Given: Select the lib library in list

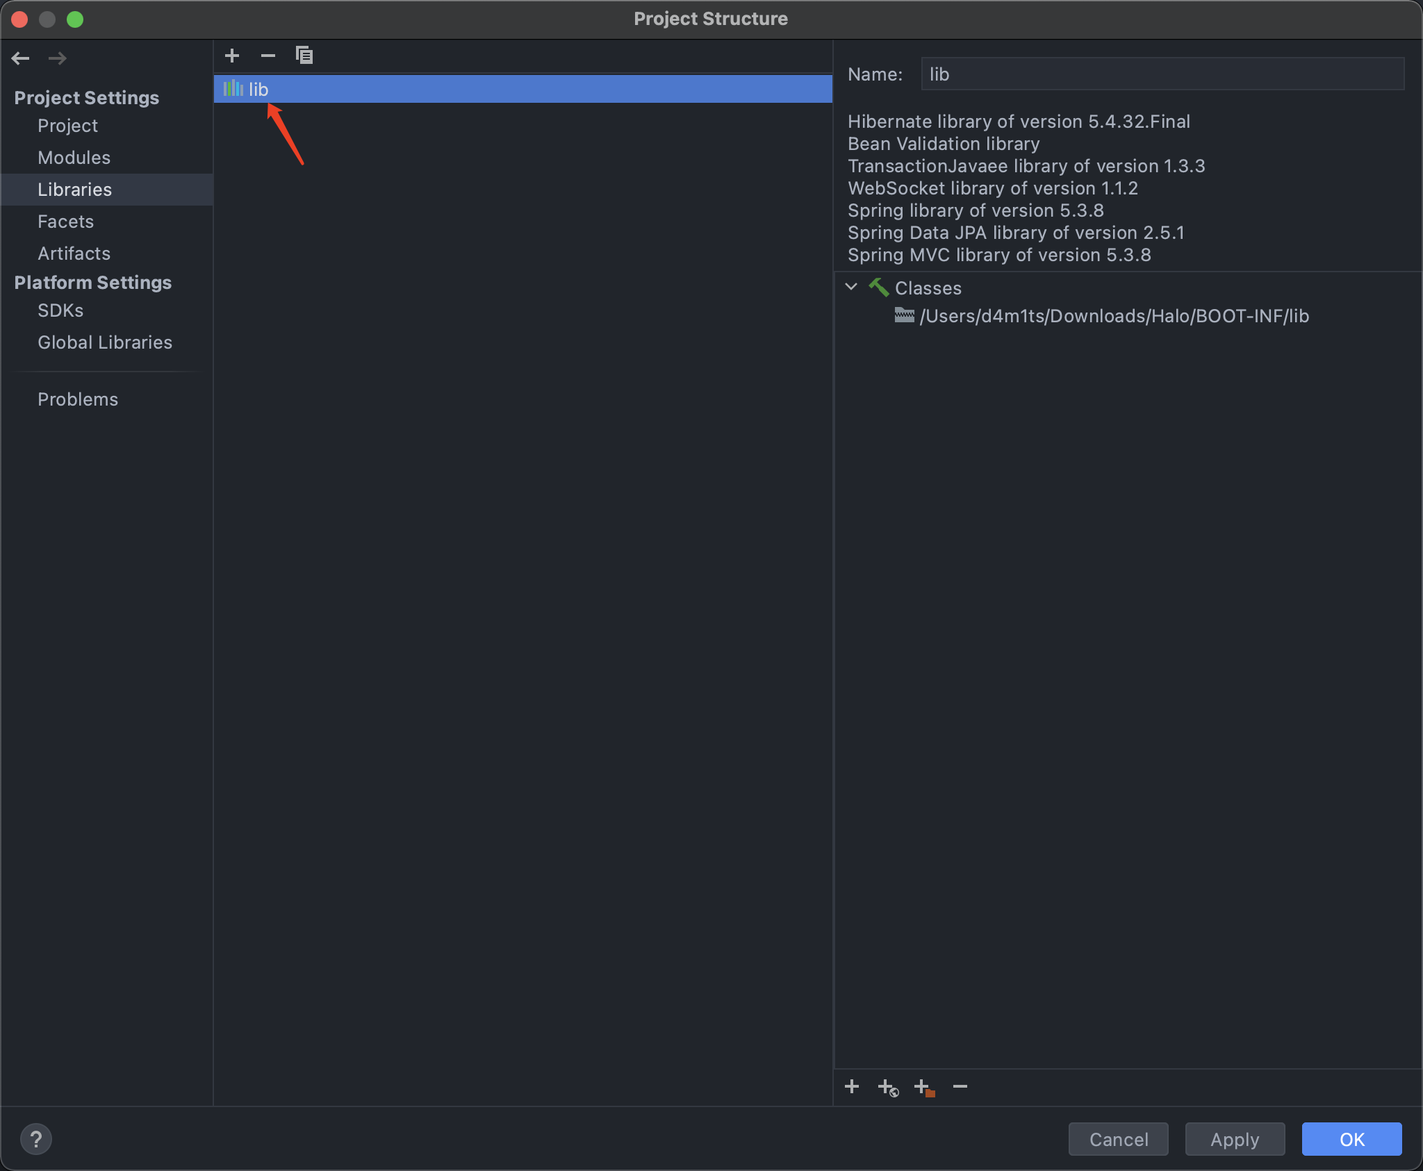Looking at the screenshot, I should tap(258, 89).
